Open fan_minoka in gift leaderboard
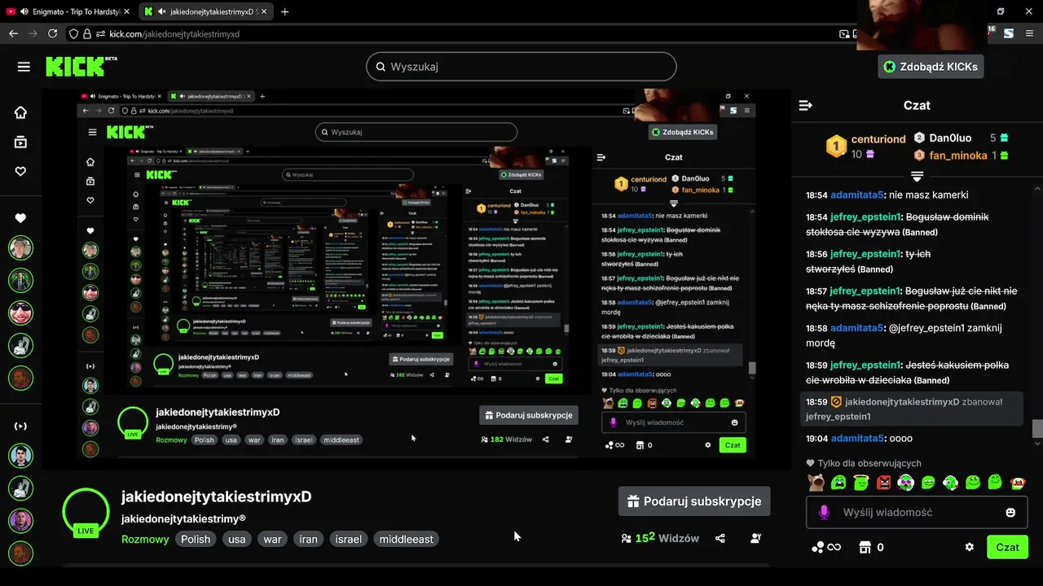This screenshot has height=586, width=1043. pos(957,155)
